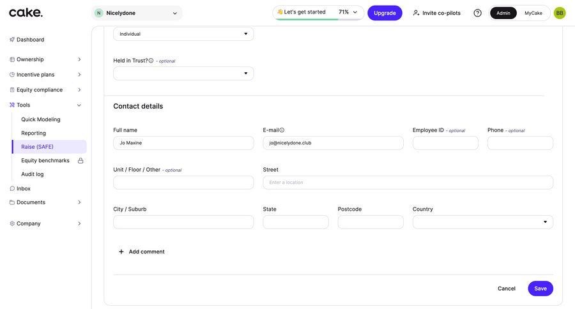Open the BB user avatar
The image size is (575, 309).
(559, 13)
